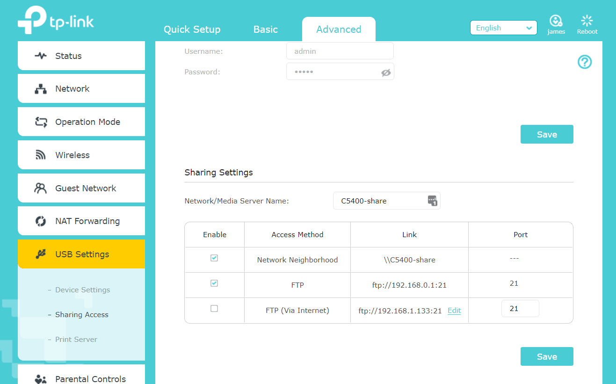Open the help question mark icon
The image size is (616, 384).
(585, 62)
